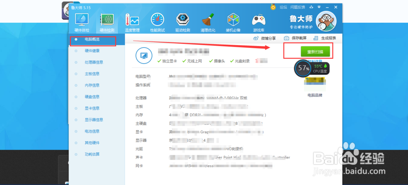Select 功耗估算 in the sidebar
This screenshot has width=408, height=185.
pyautogui.click(x=92, y=154)
